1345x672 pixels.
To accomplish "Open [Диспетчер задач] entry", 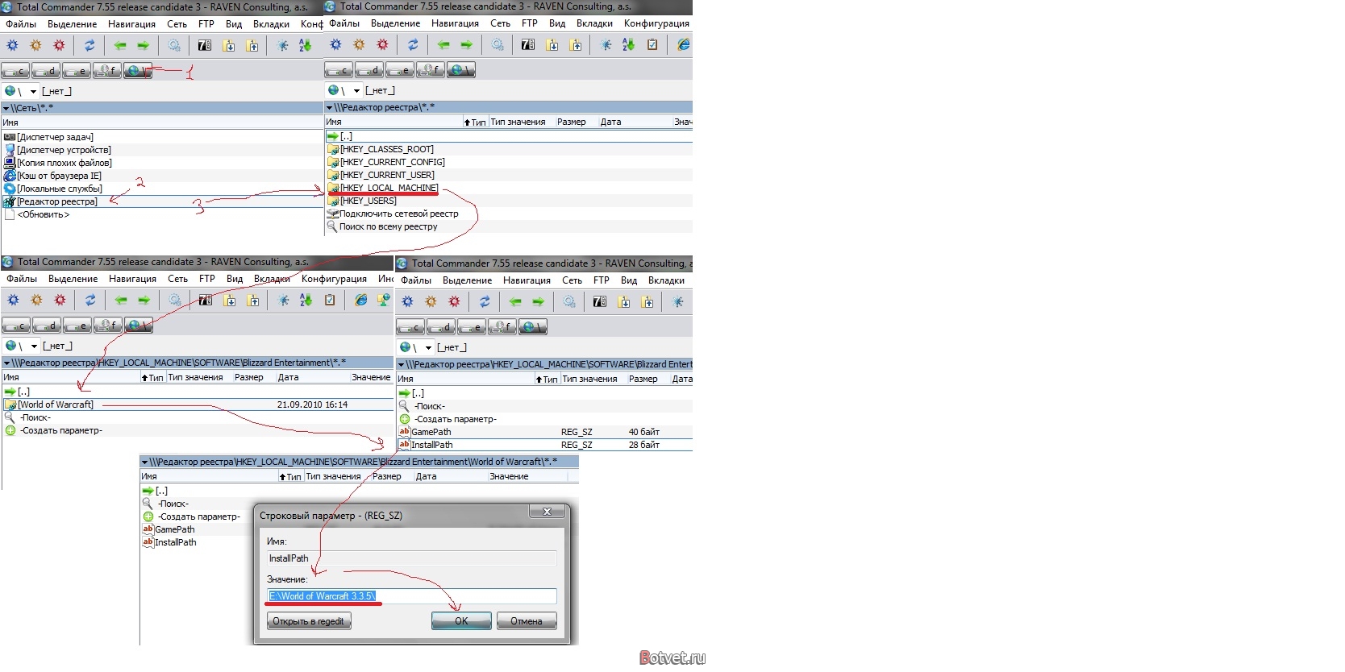I will (x=56, y=137).
